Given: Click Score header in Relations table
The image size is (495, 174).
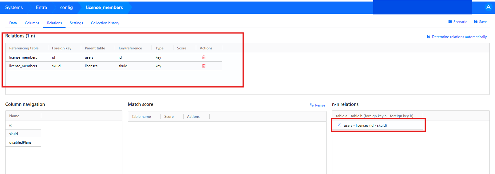Looking at the screenshot, I should tap(182, 48).
